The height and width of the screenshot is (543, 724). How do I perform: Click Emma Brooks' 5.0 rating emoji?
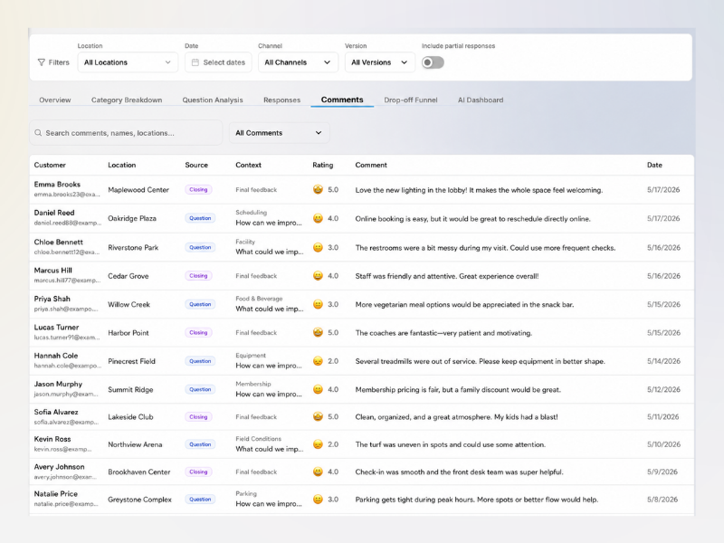point(318,189)
